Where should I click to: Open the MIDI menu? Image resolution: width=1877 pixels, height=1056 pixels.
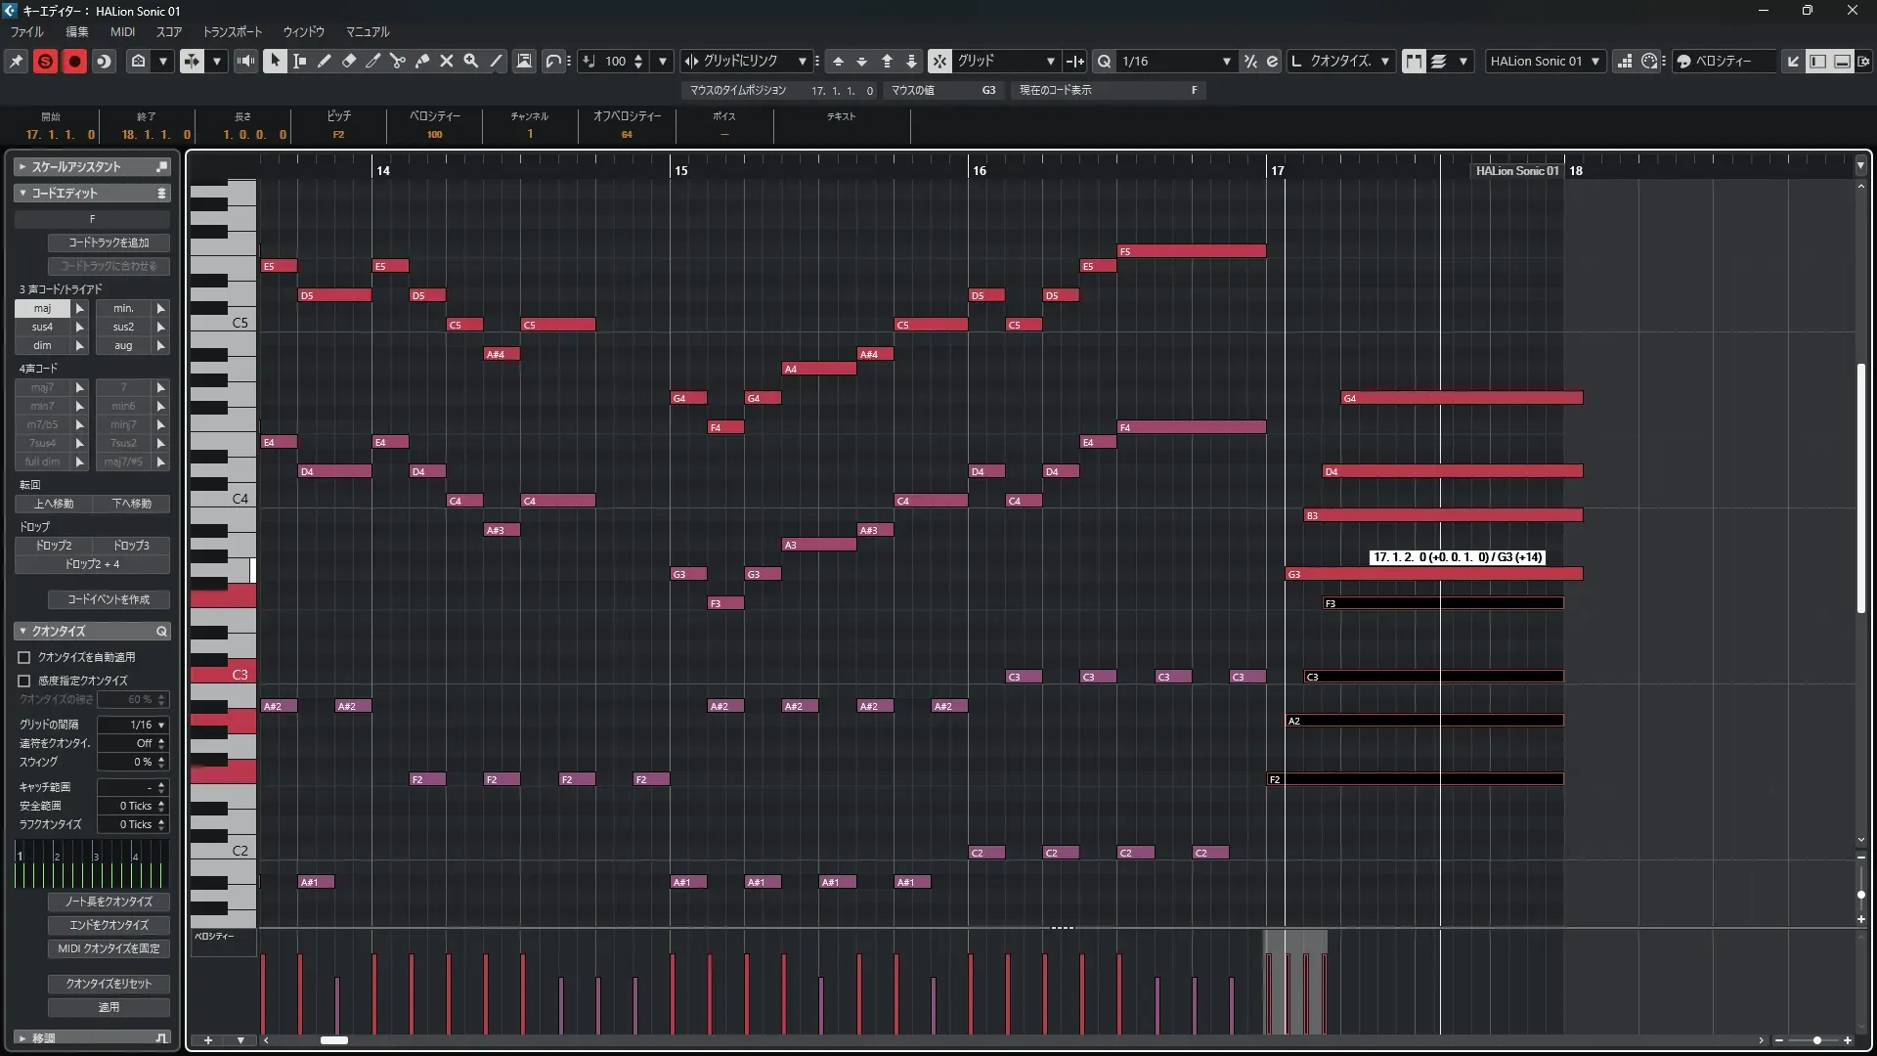[122, 31]
